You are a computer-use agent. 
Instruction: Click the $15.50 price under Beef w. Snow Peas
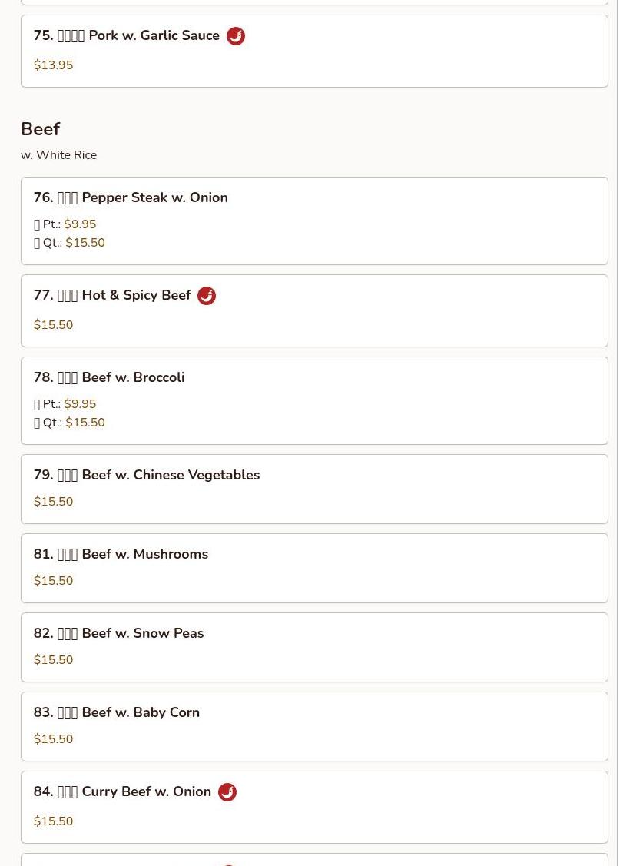pos(54,660)
